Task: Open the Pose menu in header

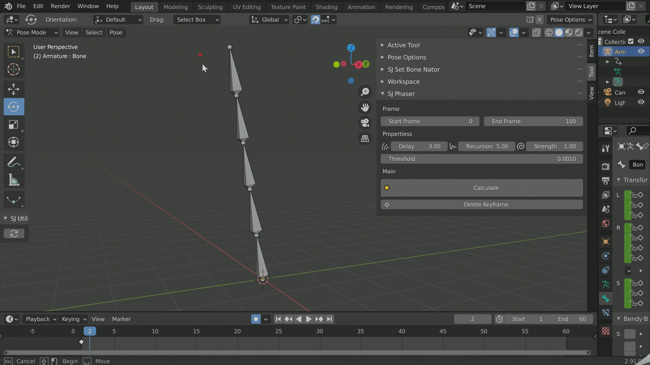Action: click(116, 32)
